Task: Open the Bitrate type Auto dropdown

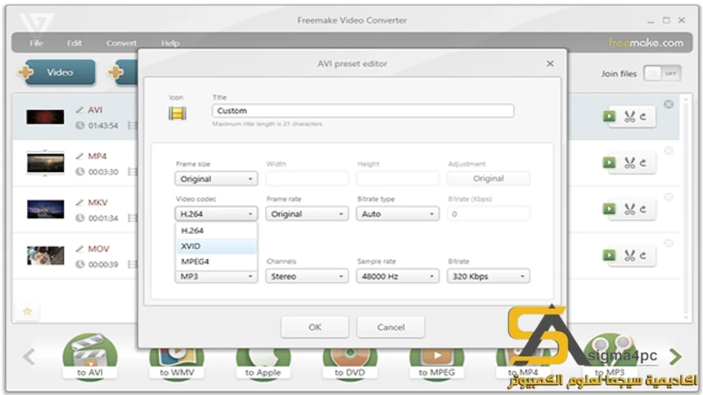Action: [398, 214]
